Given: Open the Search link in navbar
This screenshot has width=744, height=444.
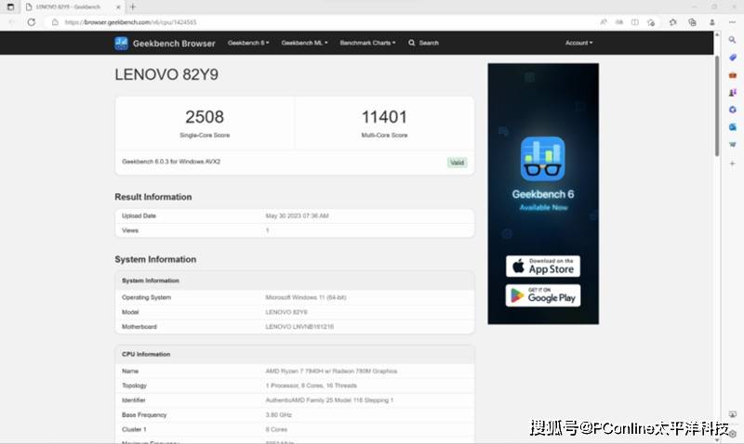Looking at the screenshot, I should pyautogui.click(x=429, y=43).
